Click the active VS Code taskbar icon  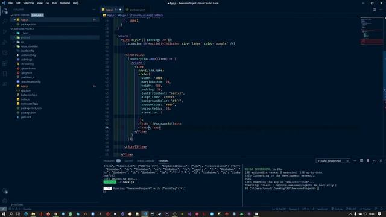tap(145, 214)
